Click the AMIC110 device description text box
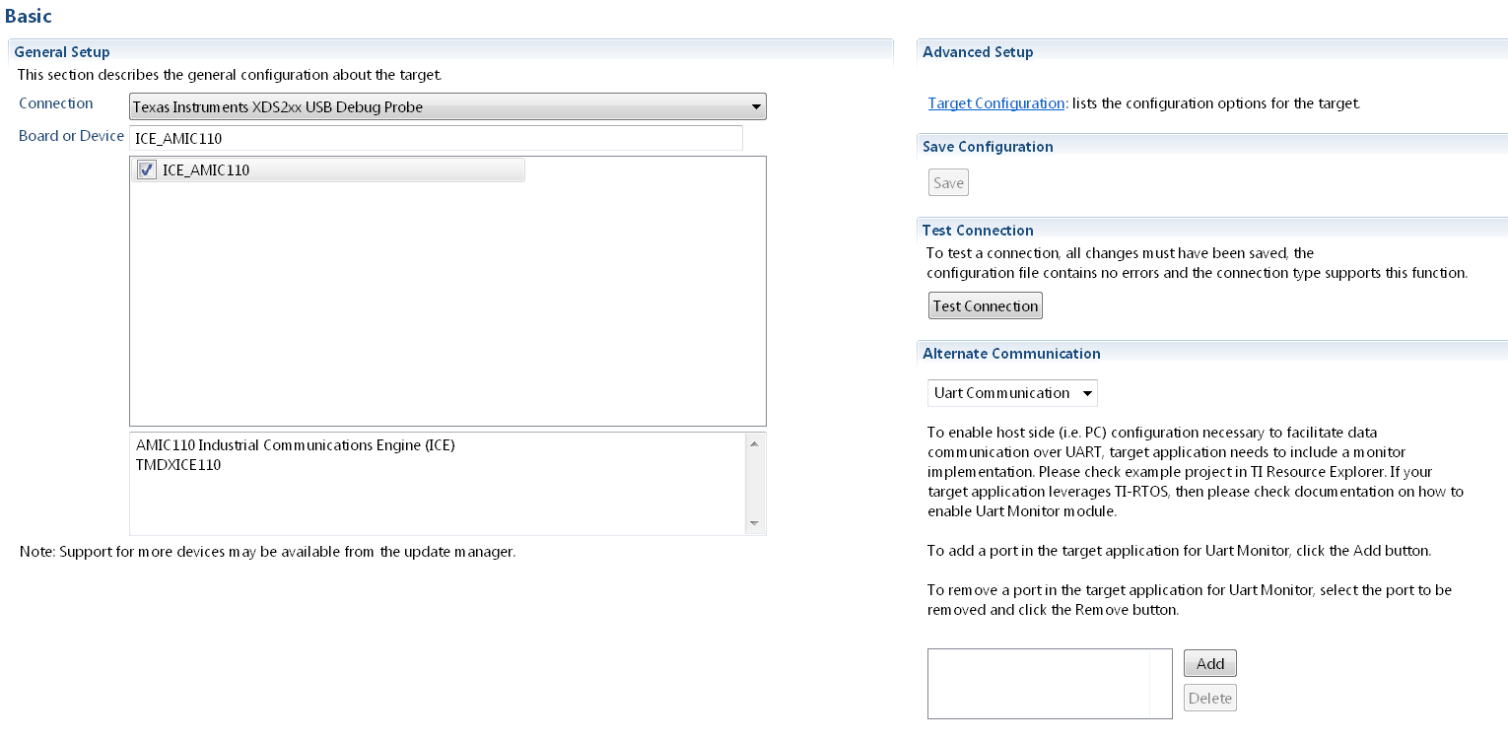 438,483
